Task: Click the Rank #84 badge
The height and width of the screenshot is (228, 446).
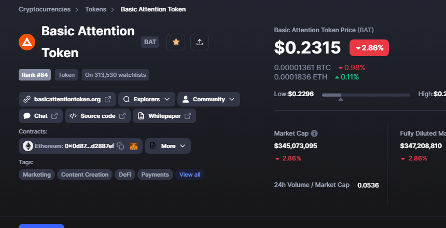Action: click(x=35, y=75)
